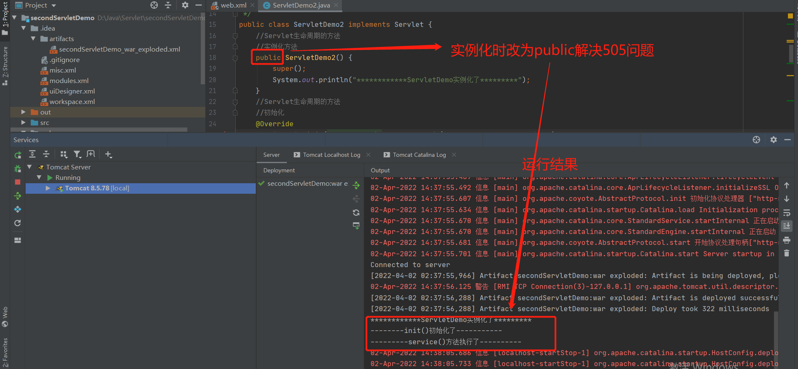Close the web.xml editor tab
Image resolution: width=798 pixels, height=369 pixels.
coord(252,5)
